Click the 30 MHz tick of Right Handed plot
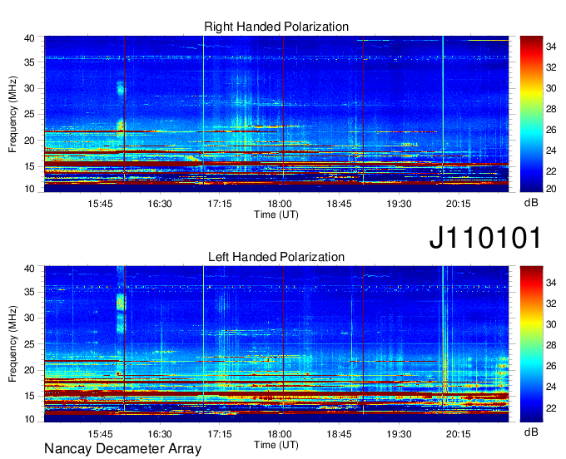566x459 pixels. (x=29, y=89)
